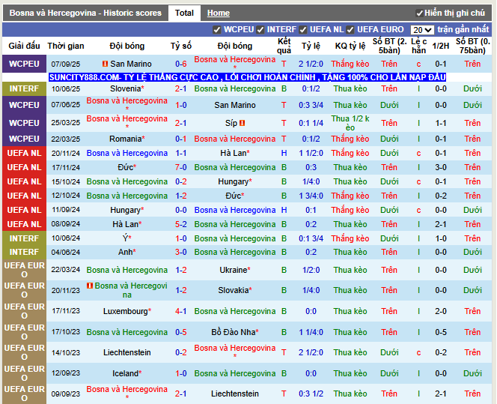Click the 7-0 score versus Đức
The height and width of the screenshot is (404, 497).
(x=181, y=167)
